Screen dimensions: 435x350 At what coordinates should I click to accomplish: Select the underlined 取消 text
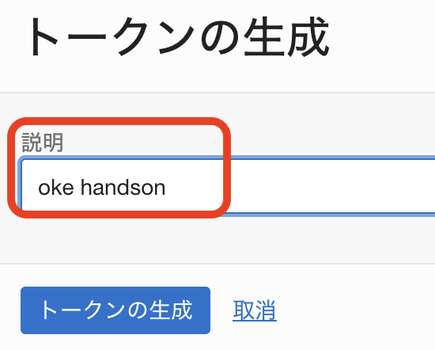255,310
